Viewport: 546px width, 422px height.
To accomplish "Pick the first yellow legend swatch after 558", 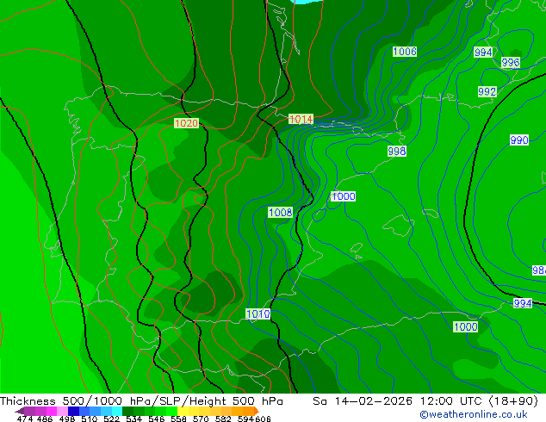I will 183,411.
